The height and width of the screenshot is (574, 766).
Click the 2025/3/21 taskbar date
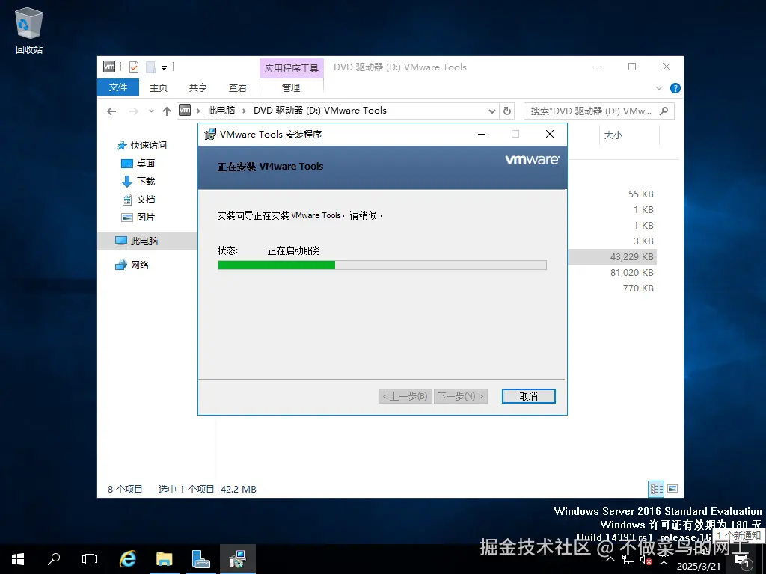pos(699,567)
